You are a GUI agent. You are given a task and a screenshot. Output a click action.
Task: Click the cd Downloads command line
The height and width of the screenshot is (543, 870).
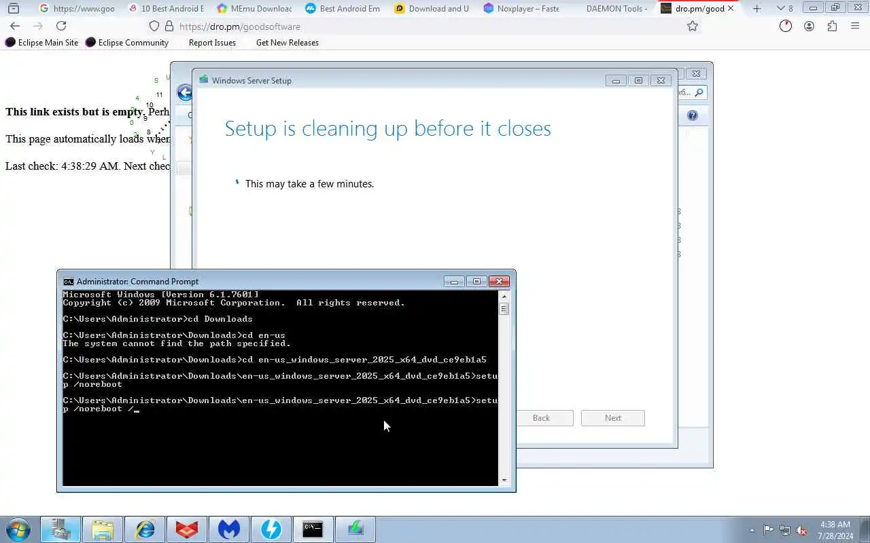pos(158,319)
